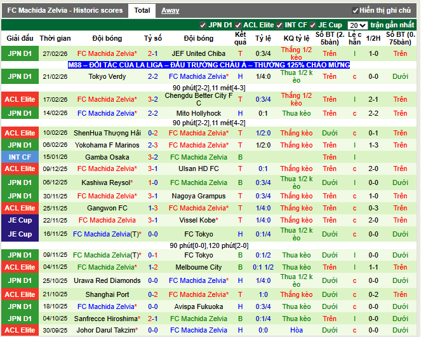Viewport: 421px width, 337px height.
Task: Open Mito Hollyhock team link
Action: pyautogui.click(x=198, y=113)
